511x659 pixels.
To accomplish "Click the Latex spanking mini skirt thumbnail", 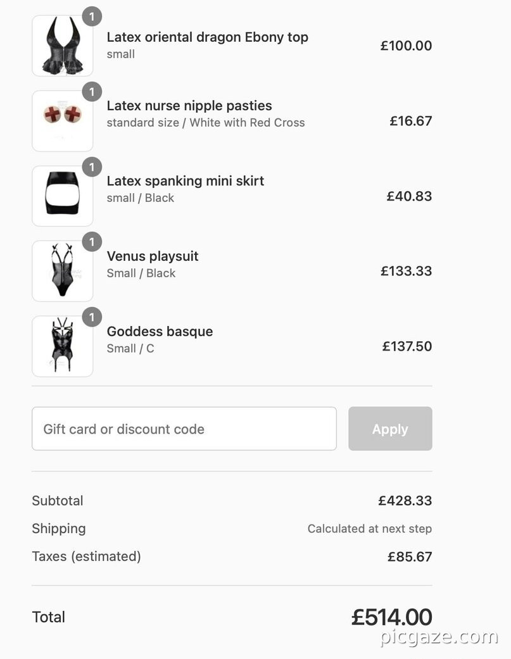I will click(x=62, y=196).
